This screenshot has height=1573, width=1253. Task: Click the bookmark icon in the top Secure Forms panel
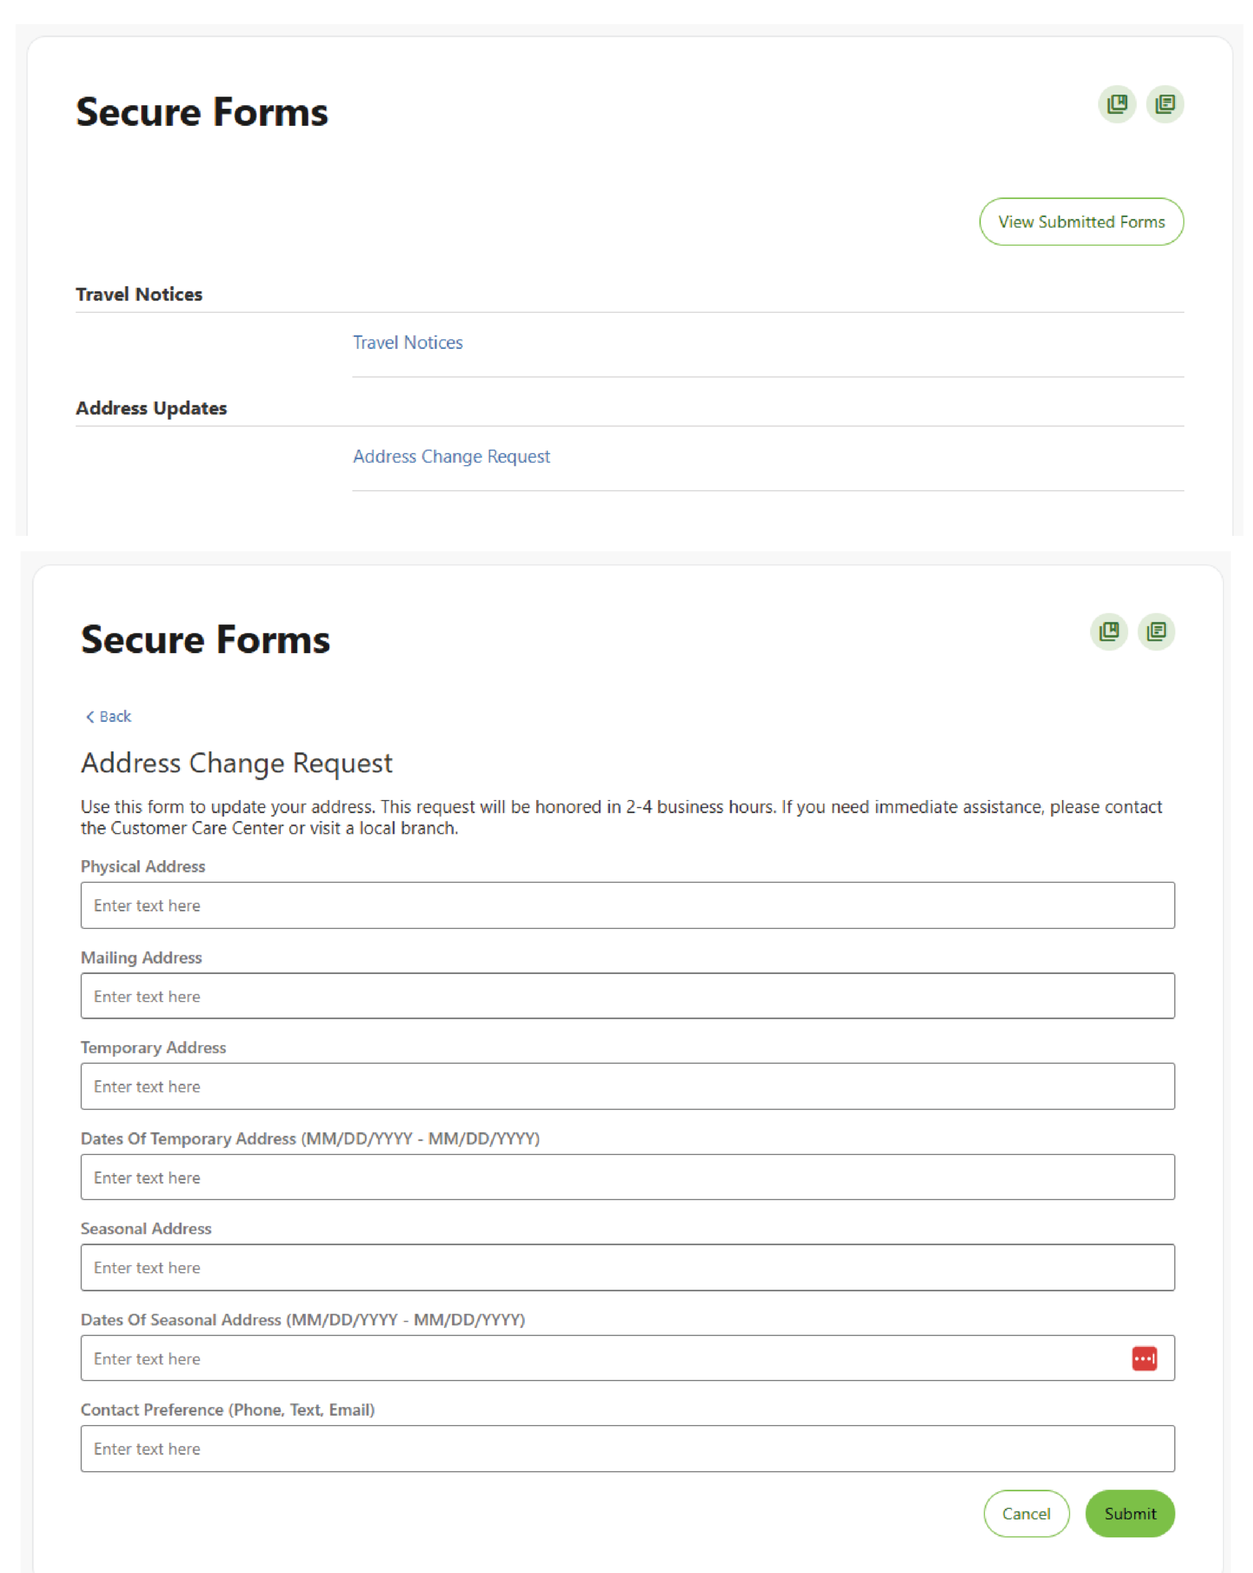(x=1117, y=104)
